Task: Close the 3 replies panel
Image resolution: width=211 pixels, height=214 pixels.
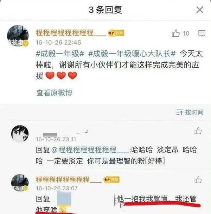Action: coord(199,10)
